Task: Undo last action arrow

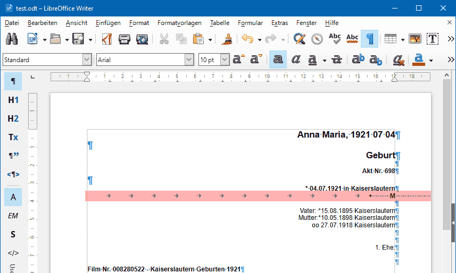Action: click(x=248, y=39)
